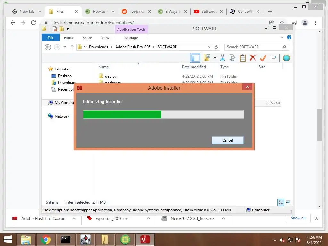Click the Search SOFTWARE input field

257,47
